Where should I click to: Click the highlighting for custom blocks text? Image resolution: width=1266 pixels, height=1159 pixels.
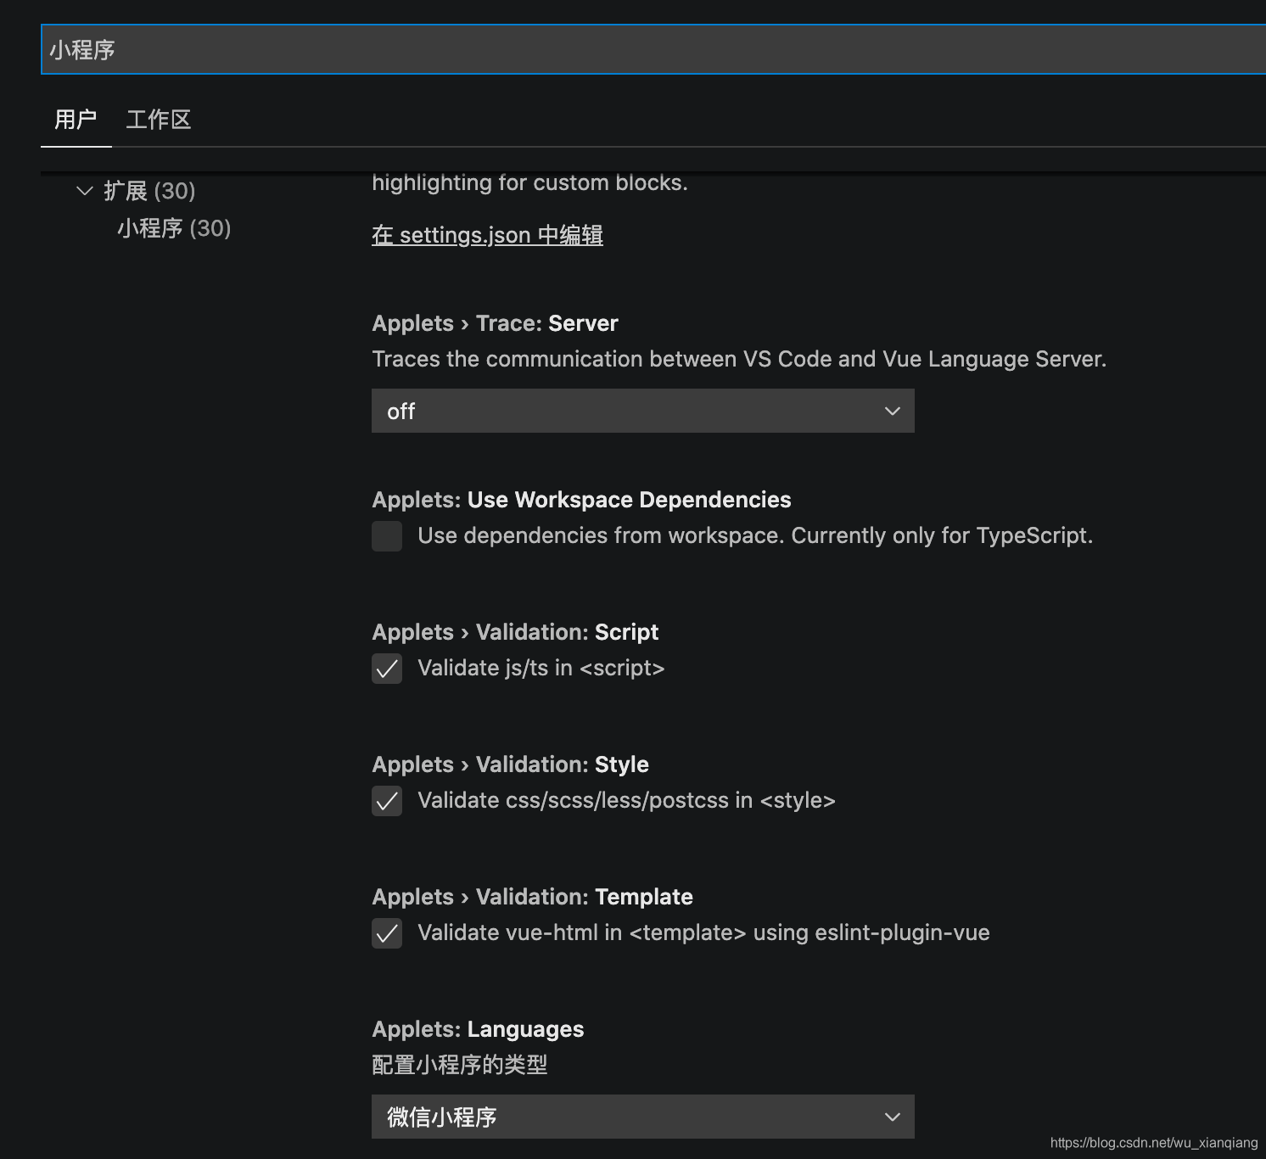[529, 183]
